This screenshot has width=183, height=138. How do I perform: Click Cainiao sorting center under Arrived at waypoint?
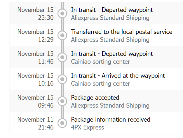(x=100, y=84)
